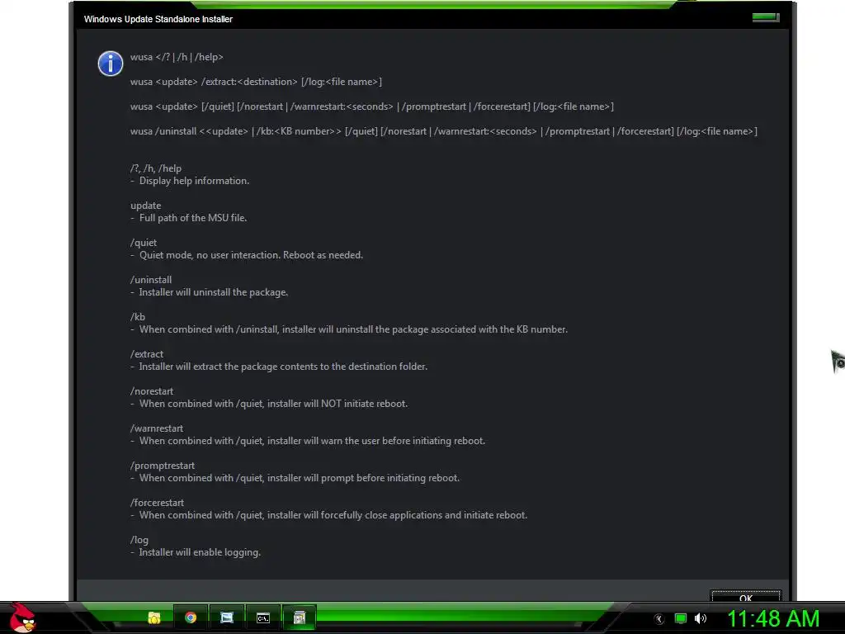Screen dimensions: 845x634
Task: Click the '/?, /h, /help' heading
Action: (156, 168)
